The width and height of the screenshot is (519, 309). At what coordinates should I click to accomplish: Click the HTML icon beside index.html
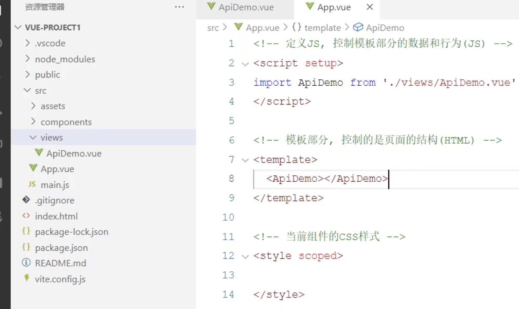click(x=27, y=216)
